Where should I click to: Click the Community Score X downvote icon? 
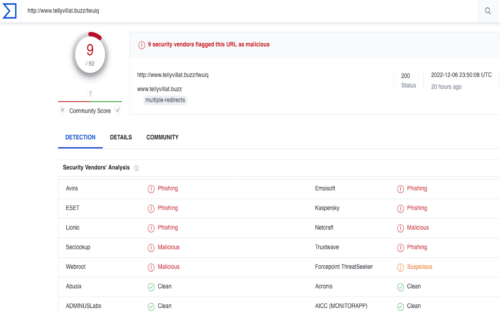coord(62,110)
